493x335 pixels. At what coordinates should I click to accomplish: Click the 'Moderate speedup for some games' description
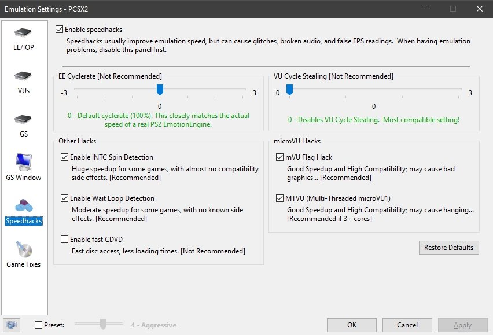tap(157, 214)
